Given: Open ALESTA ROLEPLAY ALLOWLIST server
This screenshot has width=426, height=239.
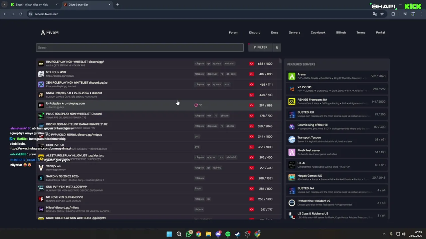Looking at the screenshot, I should (158, 157).
